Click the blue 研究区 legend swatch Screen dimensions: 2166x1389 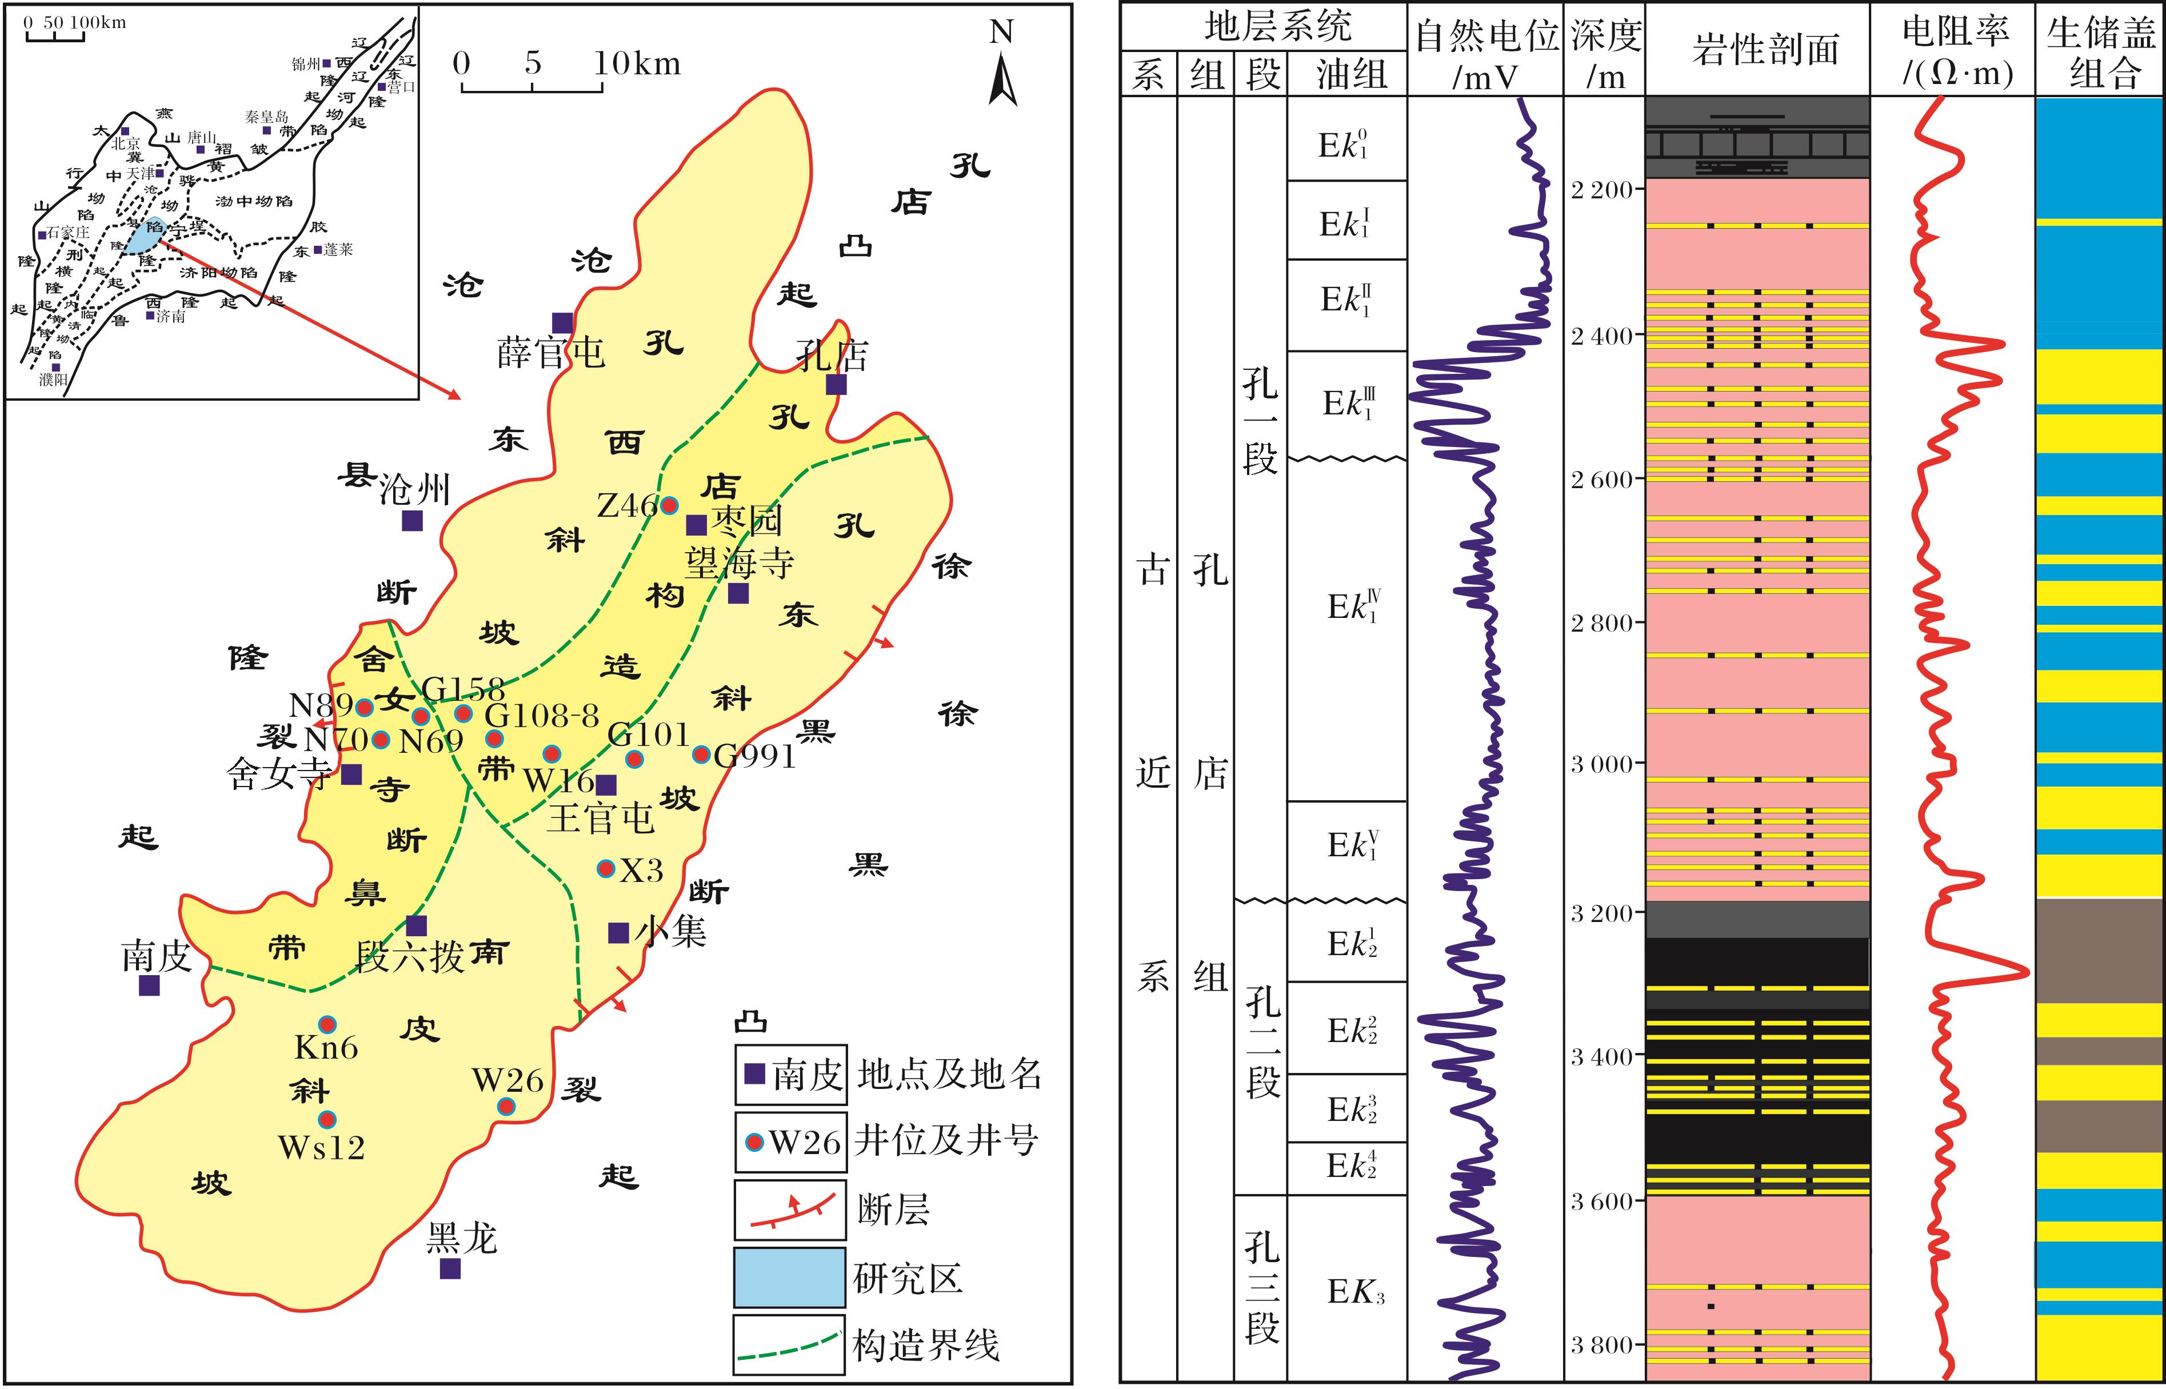[x=789, y=1277]
